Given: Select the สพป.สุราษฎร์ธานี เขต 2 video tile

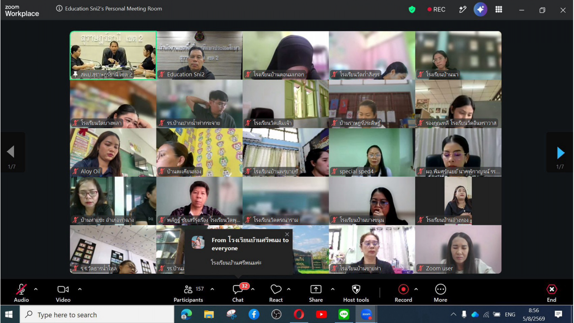Looking at the screenshot, I should pyautogui.click(x=113, y=55).
